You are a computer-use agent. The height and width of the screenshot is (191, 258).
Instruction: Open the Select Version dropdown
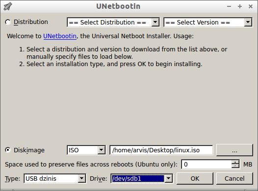click(x=208, y=22)
